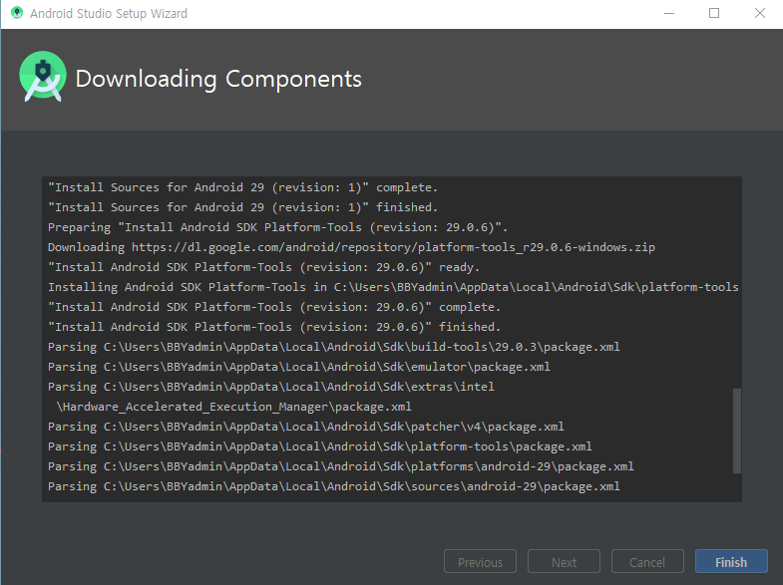Viewport: 783px width, 585px height.
Task: Click the Android Studio logo in header
Action: pos(43,77)
